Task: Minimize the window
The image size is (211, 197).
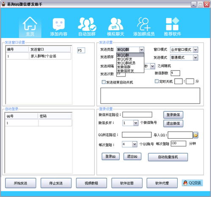Action: click(194, 4)
